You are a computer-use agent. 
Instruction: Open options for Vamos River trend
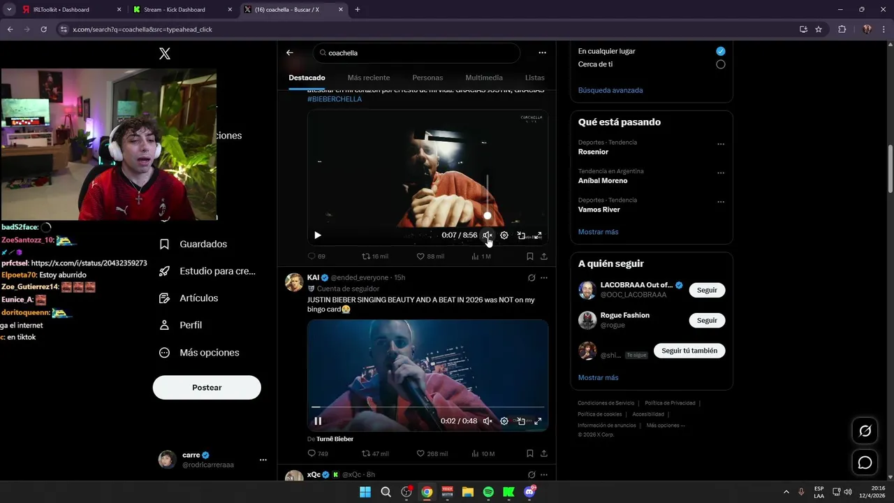pos(721,203)
